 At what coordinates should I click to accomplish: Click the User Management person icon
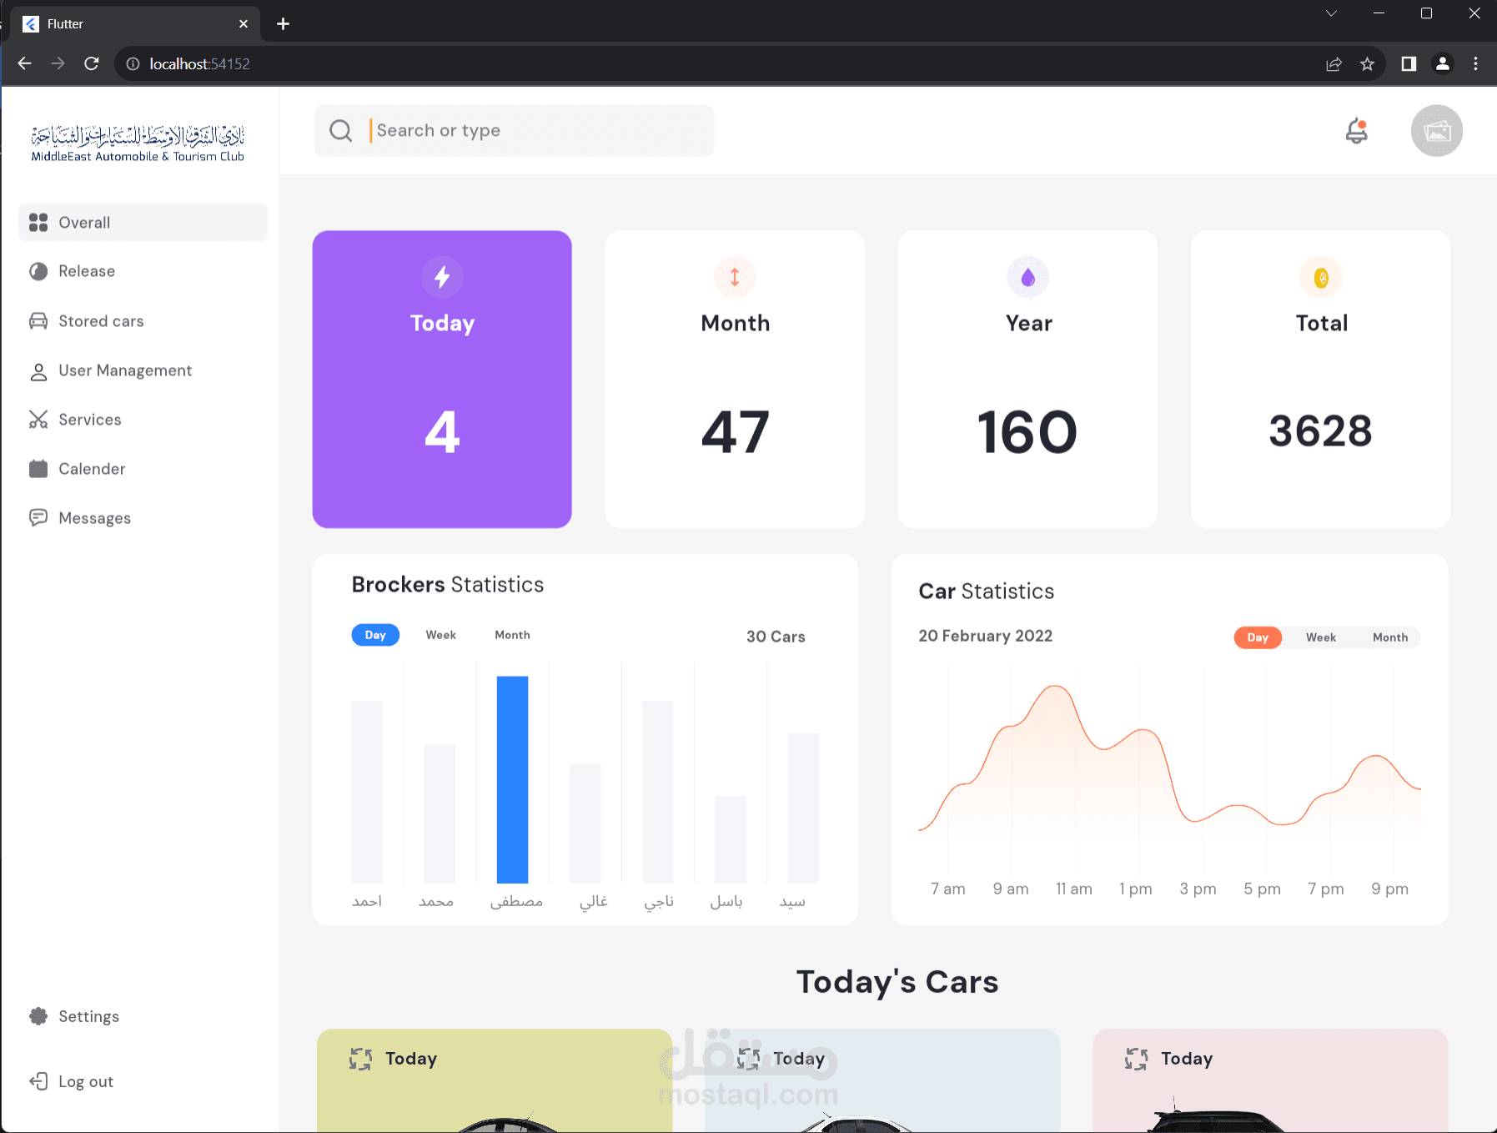tap(38, 371)
